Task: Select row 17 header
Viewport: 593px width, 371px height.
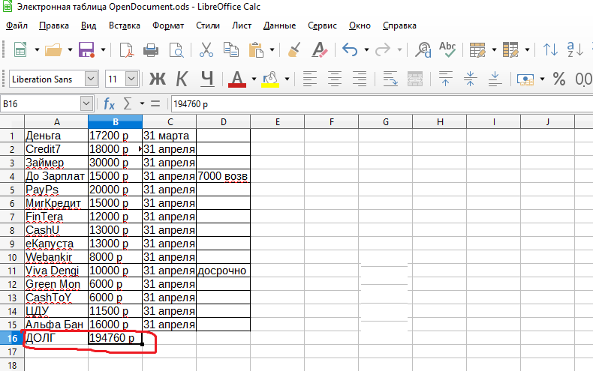Action: click(x=12, y=352)
